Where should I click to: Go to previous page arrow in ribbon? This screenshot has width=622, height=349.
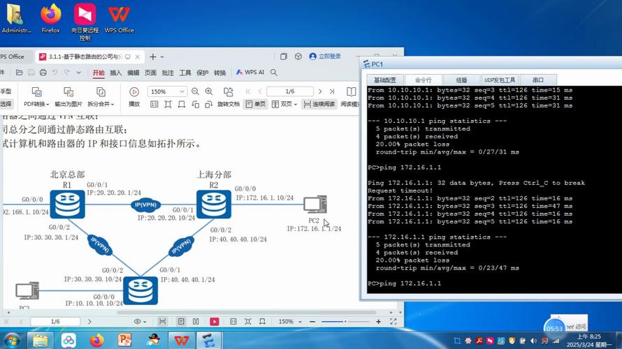coord(260,91)
